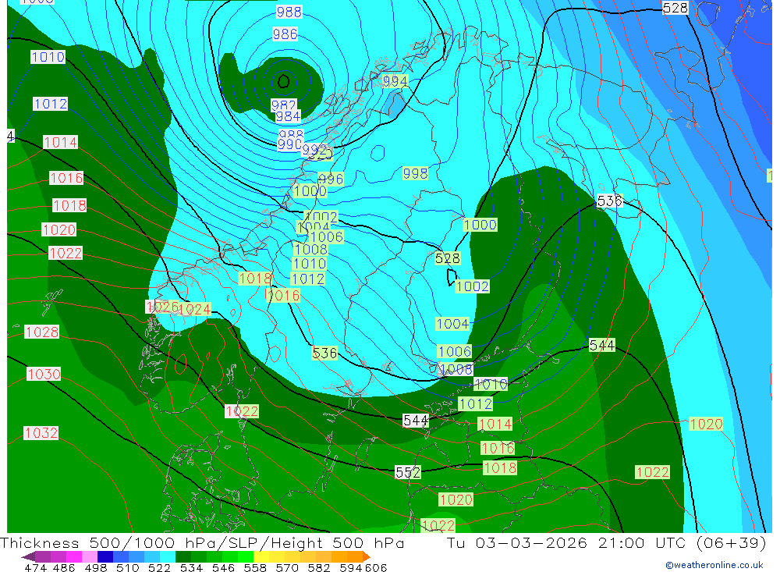The width and height of the screenshot is (780, 572).
Task: Click the '510' legend value
Action: (128, 567)
